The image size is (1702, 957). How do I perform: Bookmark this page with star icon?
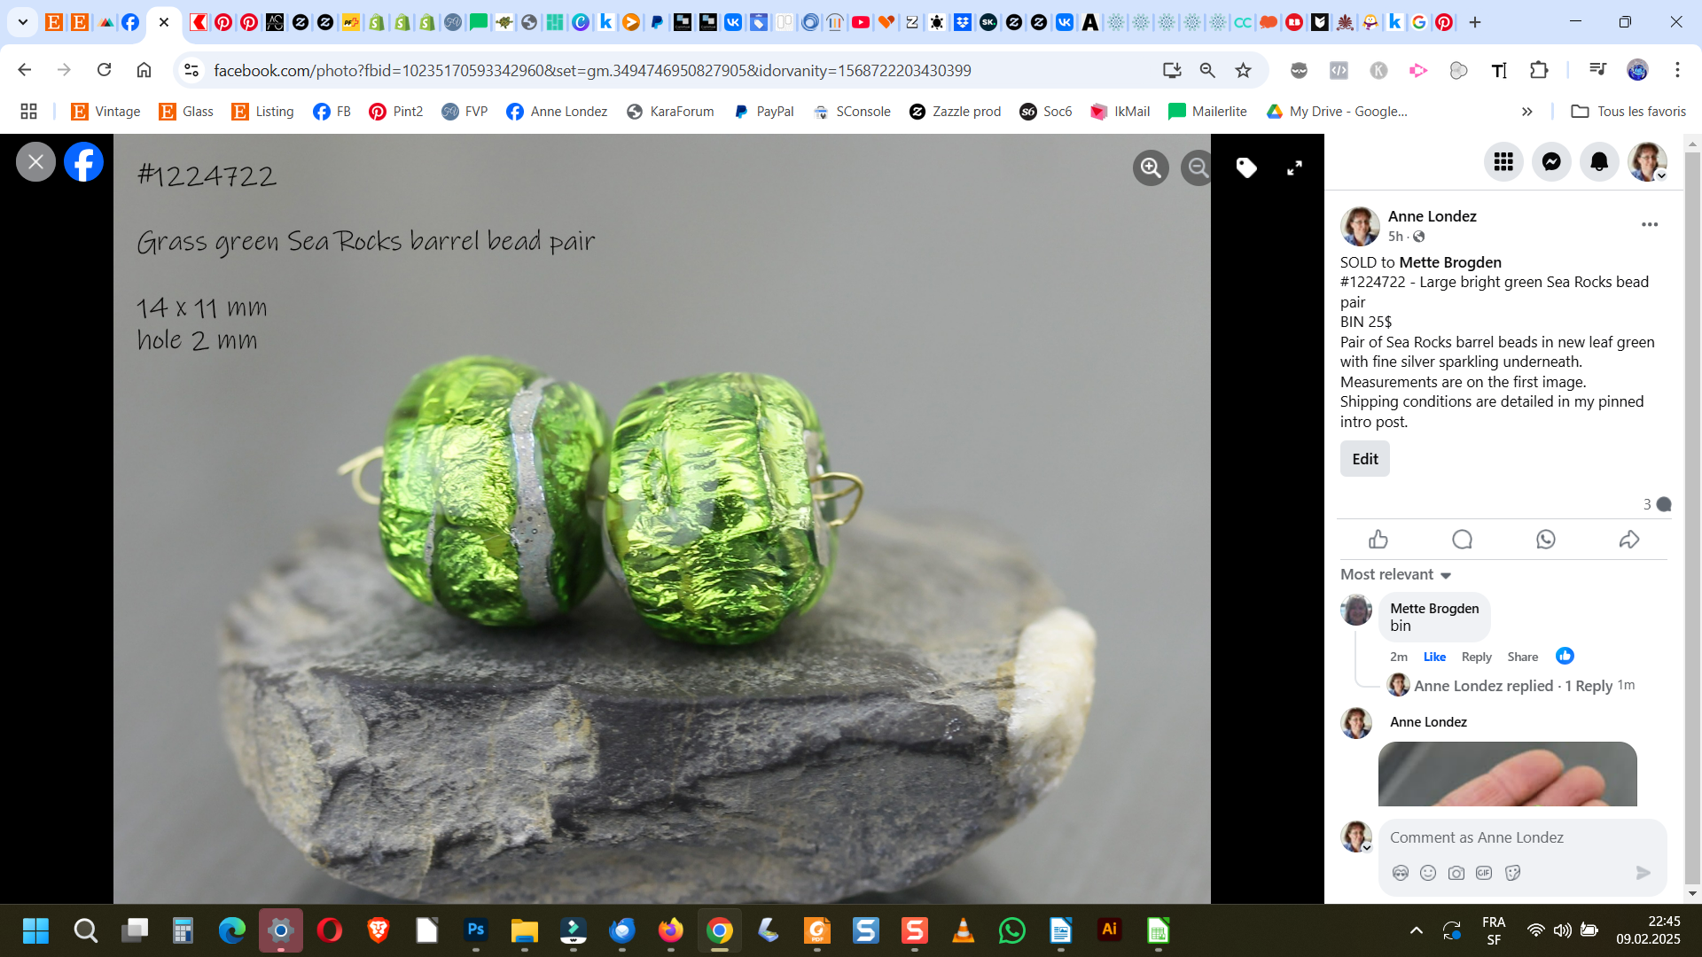[1243, 70]
